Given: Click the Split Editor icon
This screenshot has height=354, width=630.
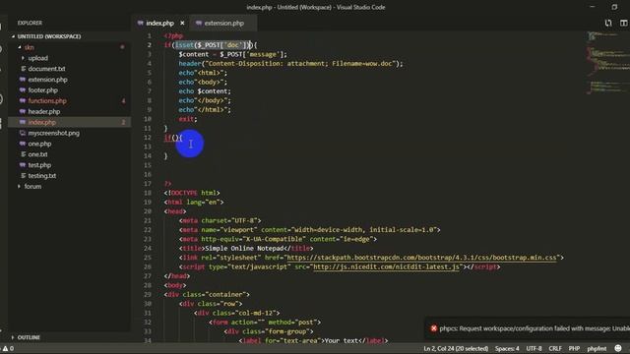Looking at the screenshot, I should [623, 24].
